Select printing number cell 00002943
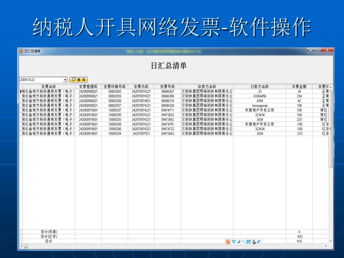 [115, 91]
